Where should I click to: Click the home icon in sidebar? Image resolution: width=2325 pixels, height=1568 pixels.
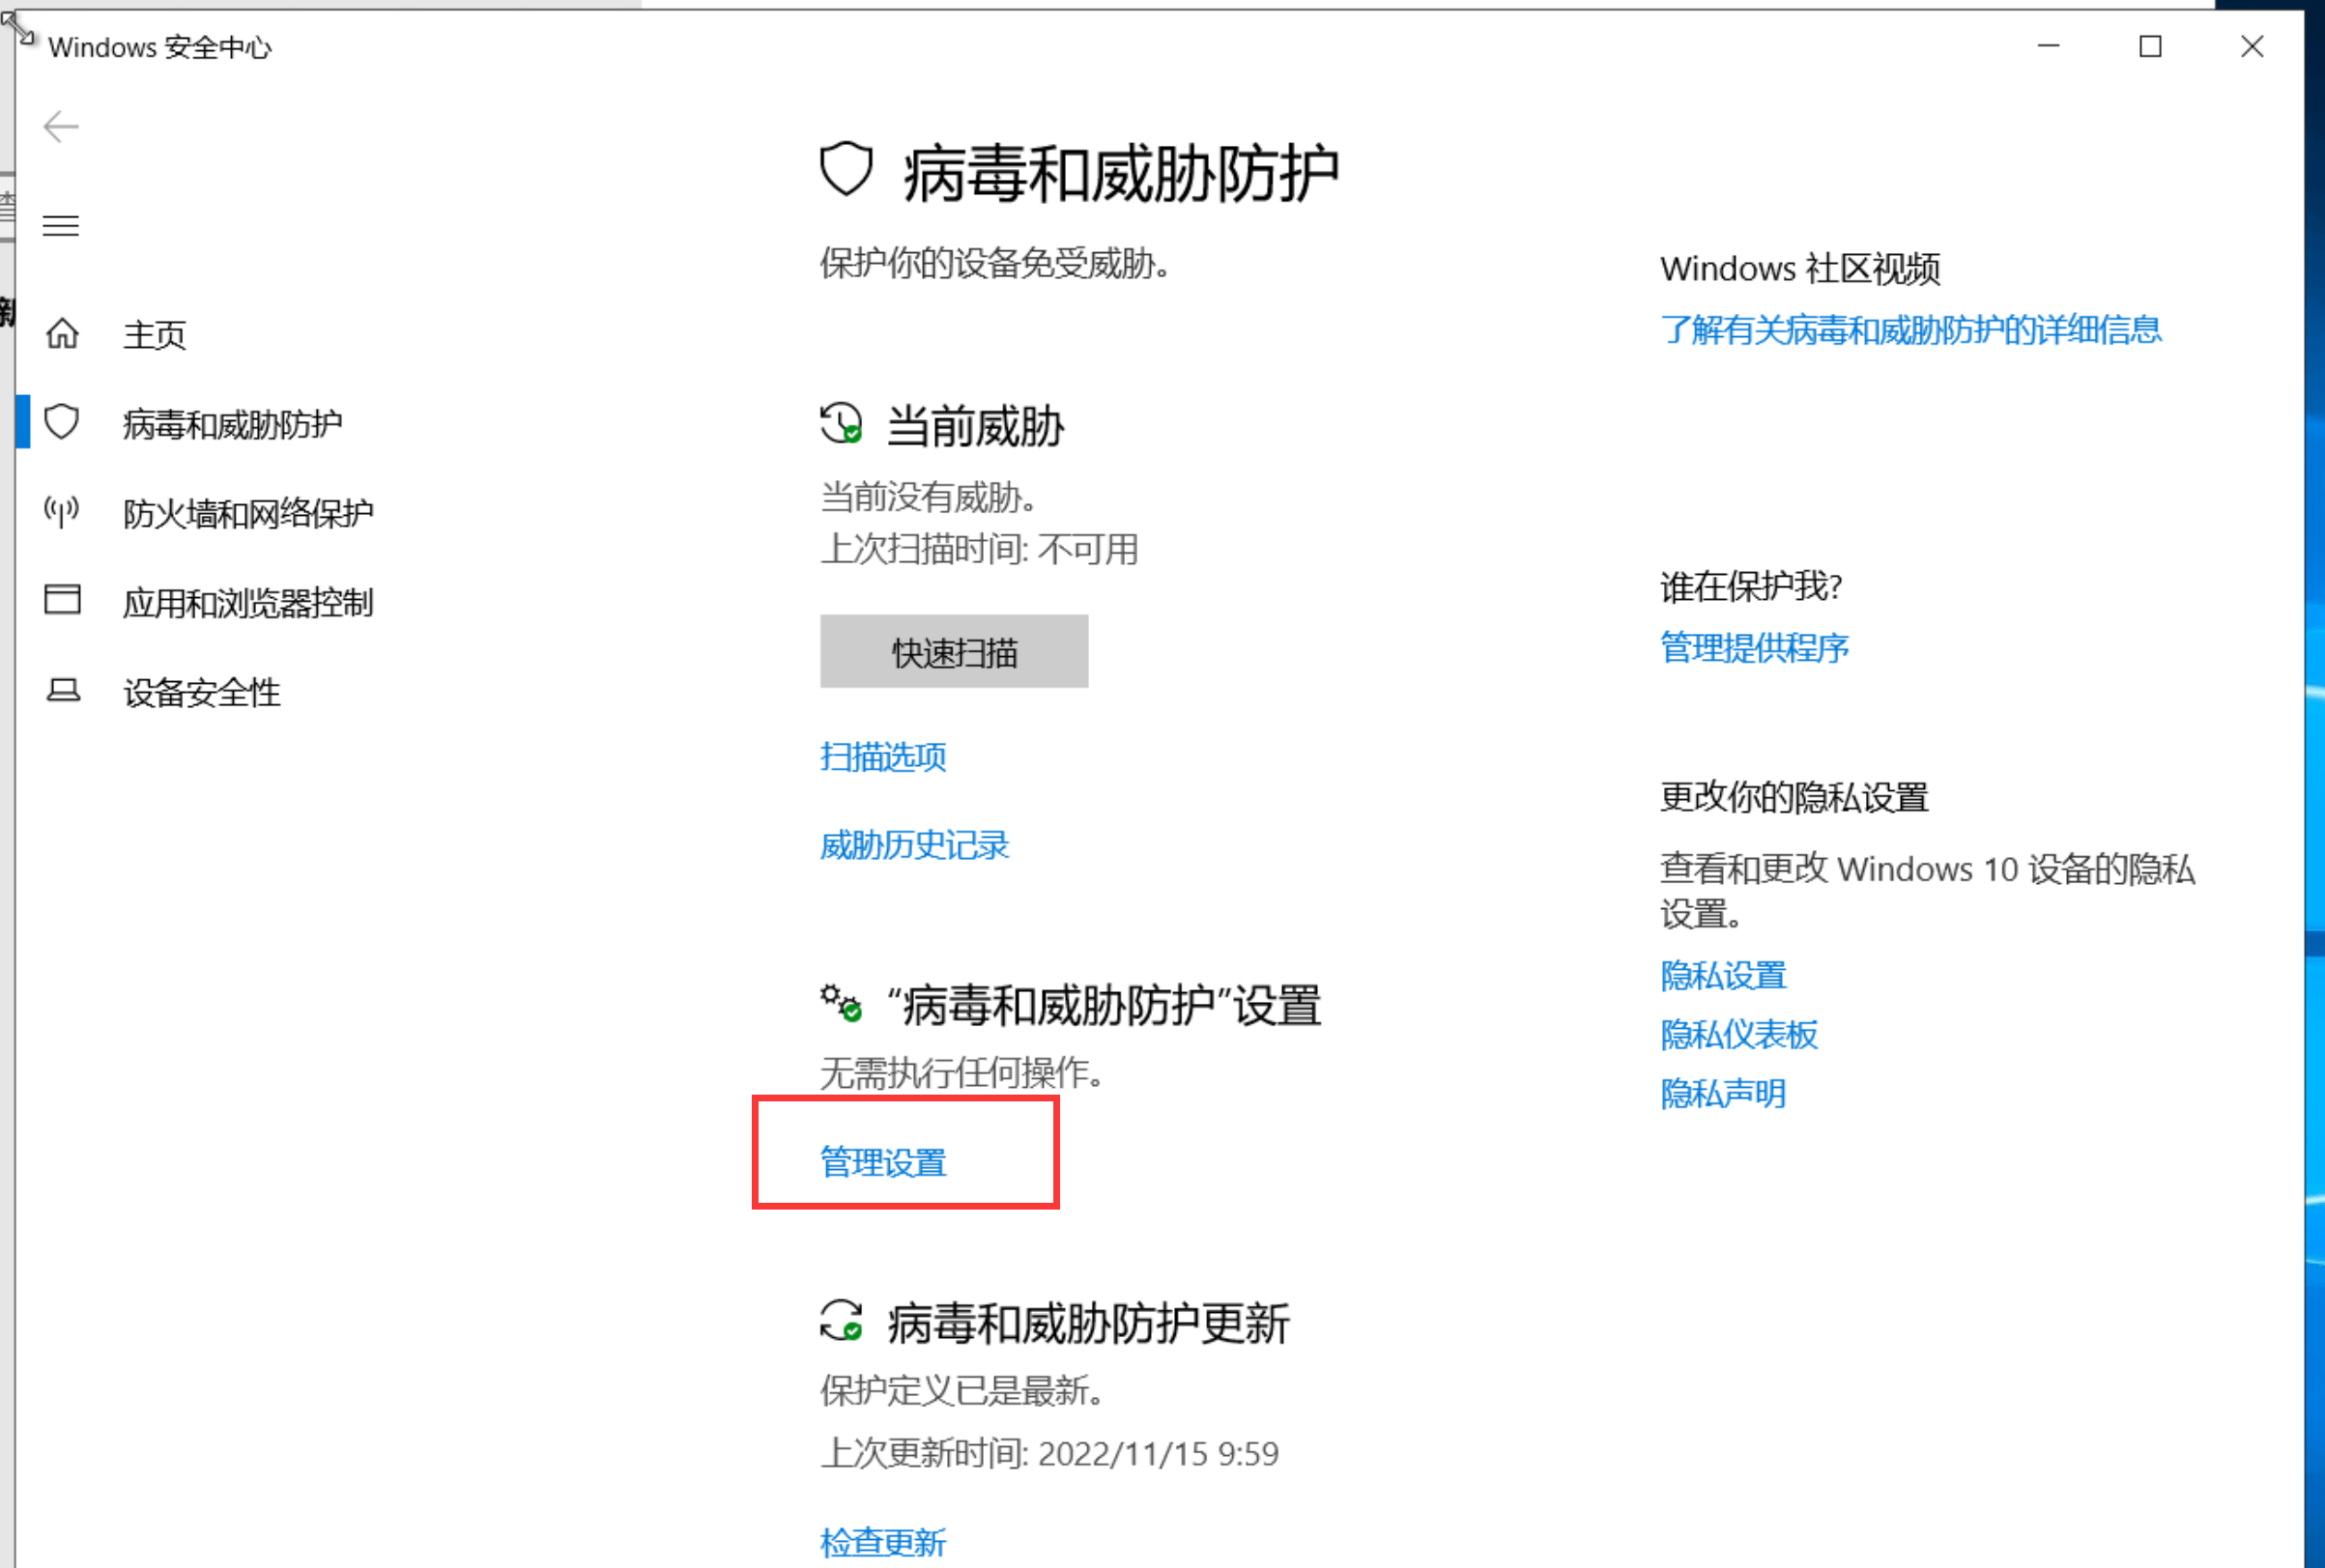pos(62,334)
